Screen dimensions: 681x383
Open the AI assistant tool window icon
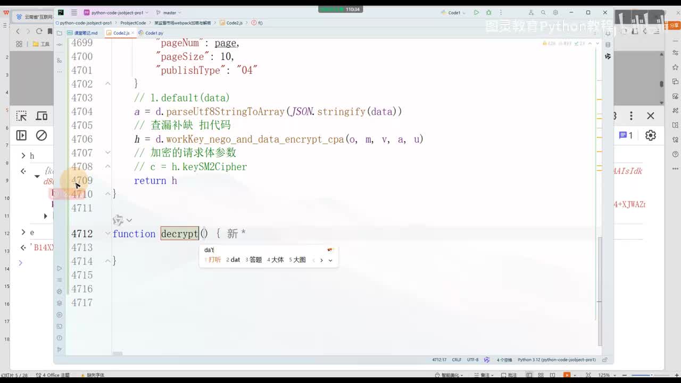[608, 56]
